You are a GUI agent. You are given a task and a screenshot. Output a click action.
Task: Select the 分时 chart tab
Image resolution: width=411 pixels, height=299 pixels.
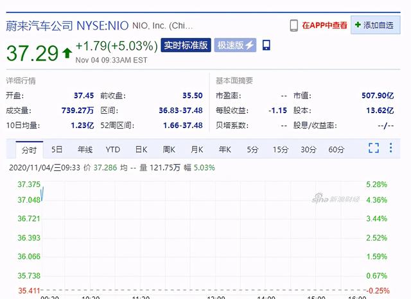click(x=30, y=150)
